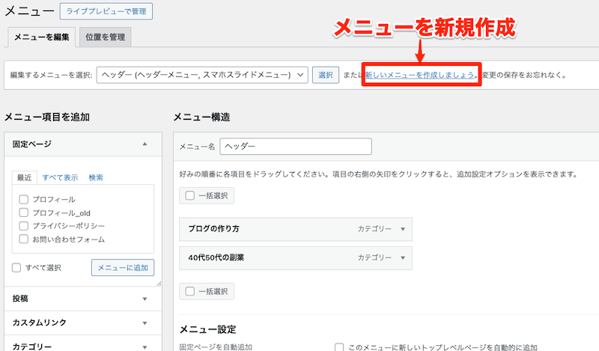This screenshot has width=599, height=351.
Task: Open the 検索 tab in 固定ページ
Action: (x=96, y=177)
